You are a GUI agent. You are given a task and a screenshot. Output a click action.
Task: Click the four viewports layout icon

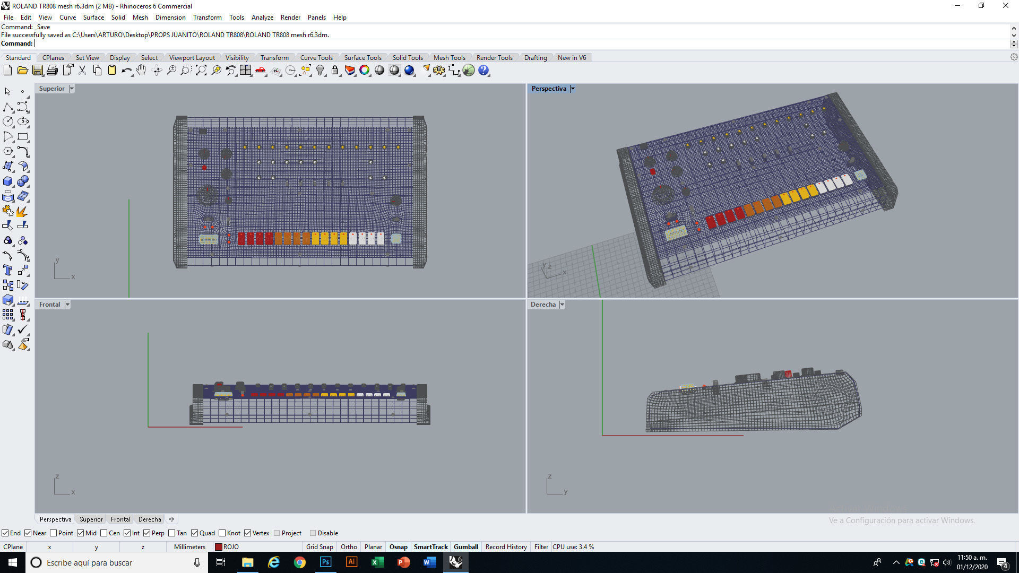click(245, 71)
